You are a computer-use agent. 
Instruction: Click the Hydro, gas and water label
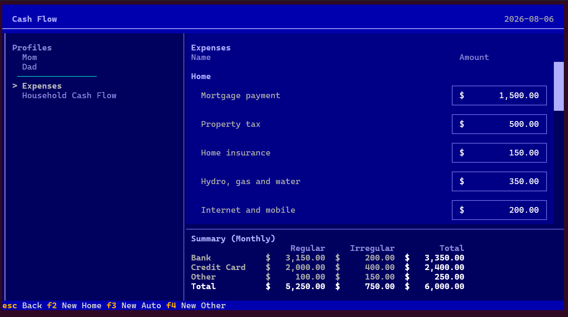(x=250, y=181)
